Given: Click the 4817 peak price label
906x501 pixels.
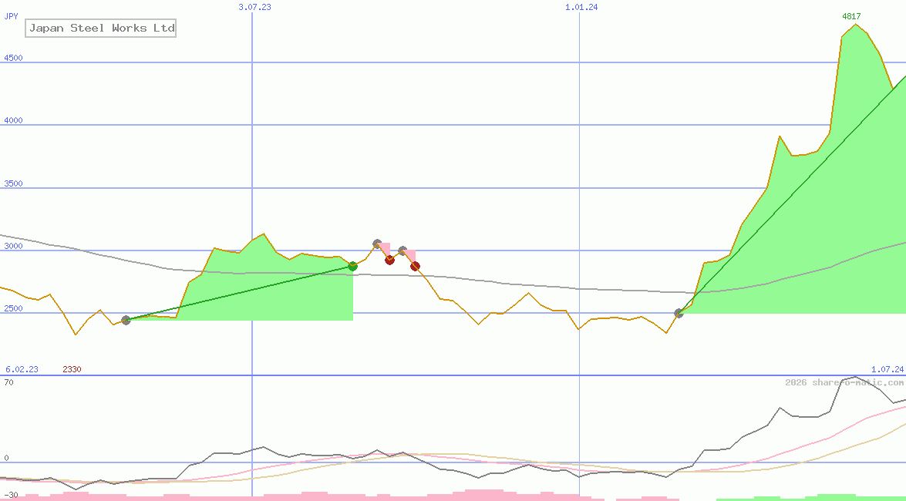Looking at the screenshot, I should click(851, 16).
